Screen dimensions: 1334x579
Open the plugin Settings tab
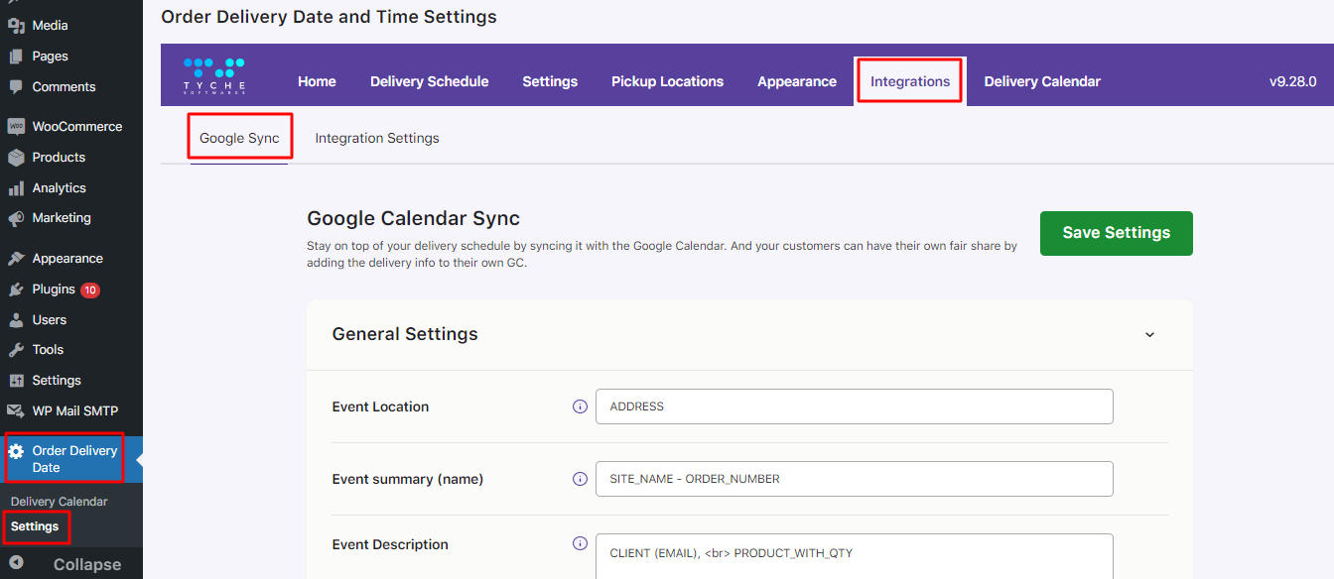[x=550, y=81]
